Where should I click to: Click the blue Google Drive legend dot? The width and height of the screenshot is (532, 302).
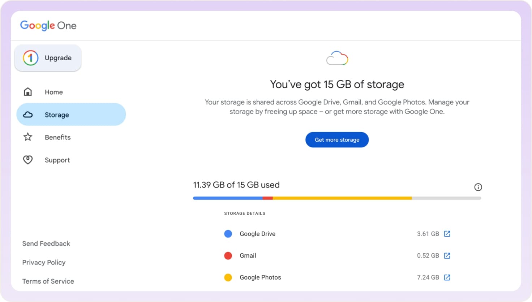pyautogui.click(x=228, y=234)
